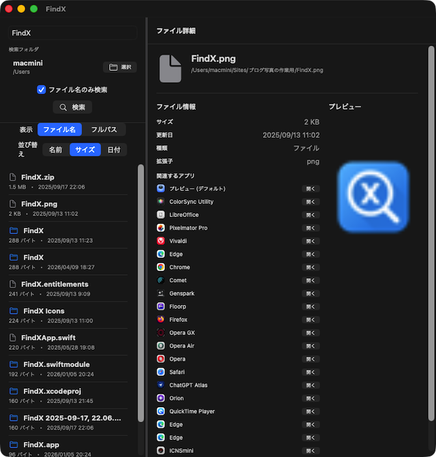
Task: Click the search text field
Action: (x=72, y=33)
